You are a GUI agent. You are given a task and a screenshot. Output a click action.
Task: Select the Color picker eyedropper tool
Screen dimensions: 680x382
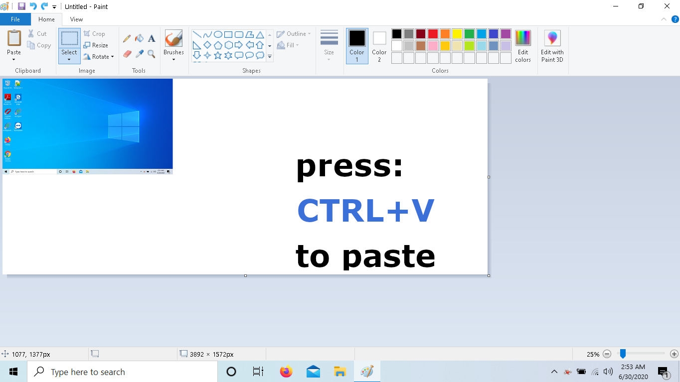(x=140, y=54)
